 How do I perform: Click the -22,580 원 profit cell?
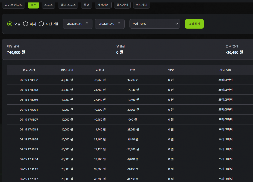(133, 149)
